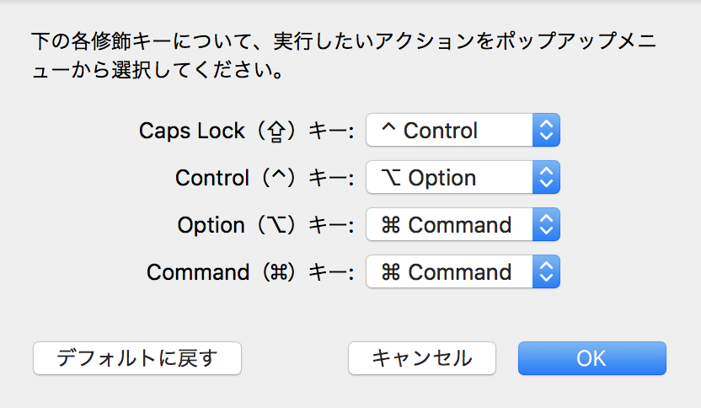This screenshot has width=701, height=408.
Task: Click the ⌥ symbol in the Control row popup
Action: [x=391, y=178]
